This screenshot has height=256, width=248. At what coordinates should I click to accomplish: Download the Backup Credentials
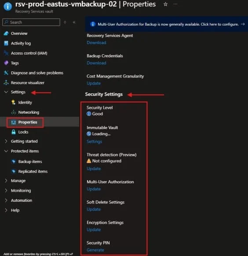coord(96,63)
